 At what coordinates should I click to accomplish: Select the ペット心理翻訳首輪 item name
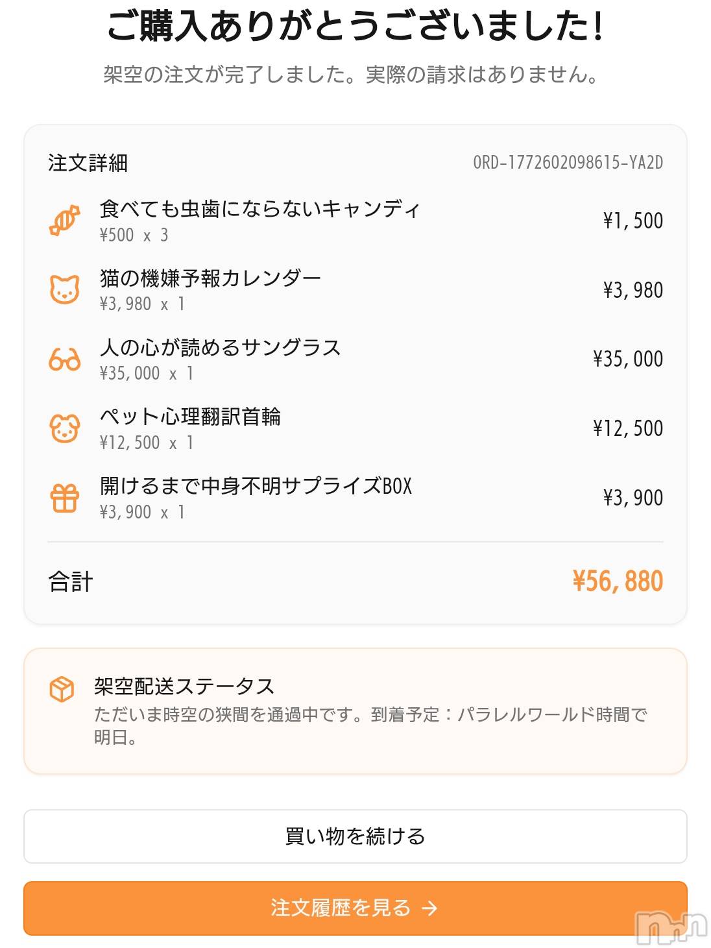point(190,417)
